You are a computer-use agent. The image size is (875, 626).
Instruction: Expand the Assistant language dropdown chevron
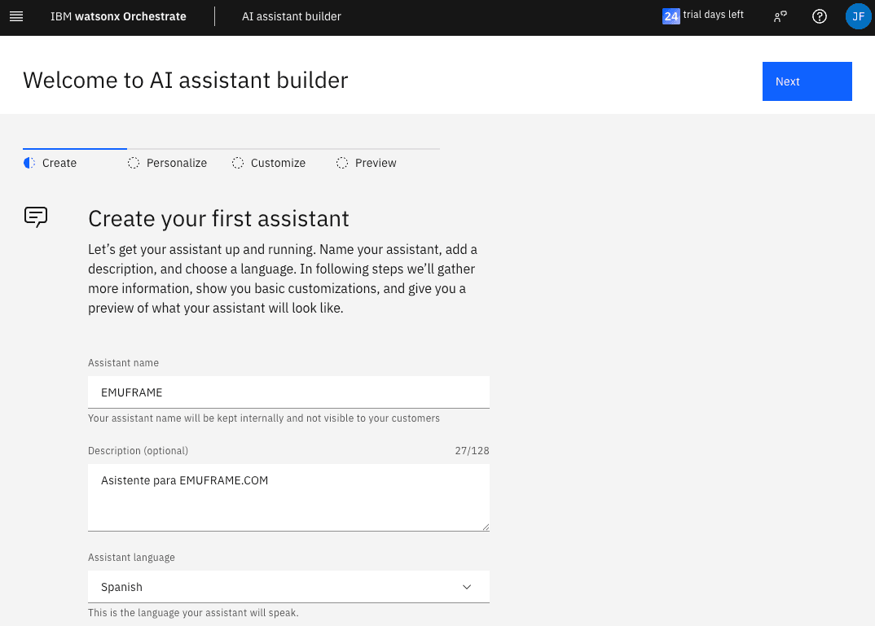(x=467, y=587)
